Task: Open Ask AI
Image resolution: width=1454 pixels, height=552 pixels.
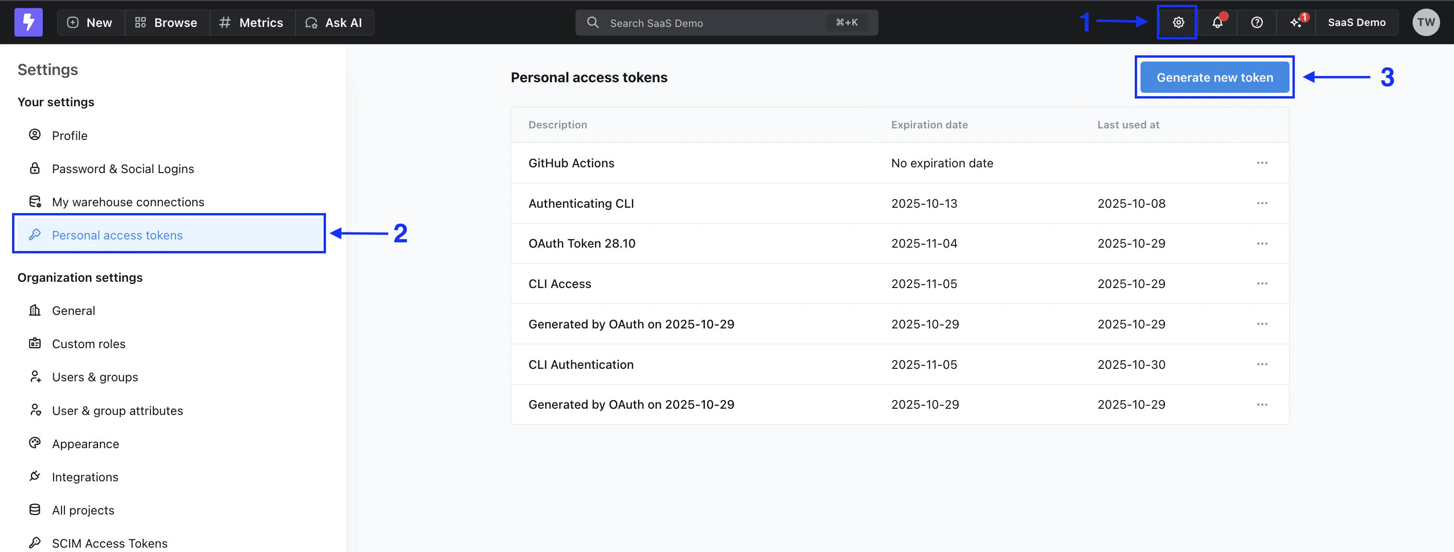Action: click(x=334, y=23)
